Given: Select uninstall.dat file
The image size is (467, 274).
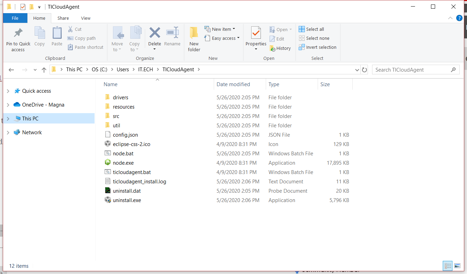Looking at the screenshot, I should point(127,191).
